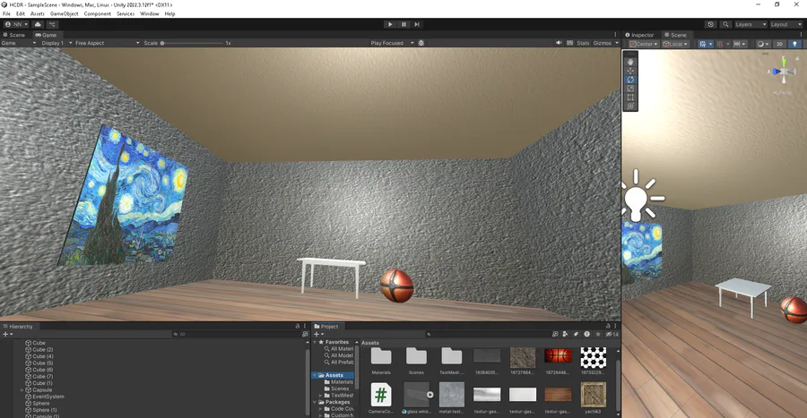Click the Project favorites star icon
The image size is (807, 418).
(597, 334)
